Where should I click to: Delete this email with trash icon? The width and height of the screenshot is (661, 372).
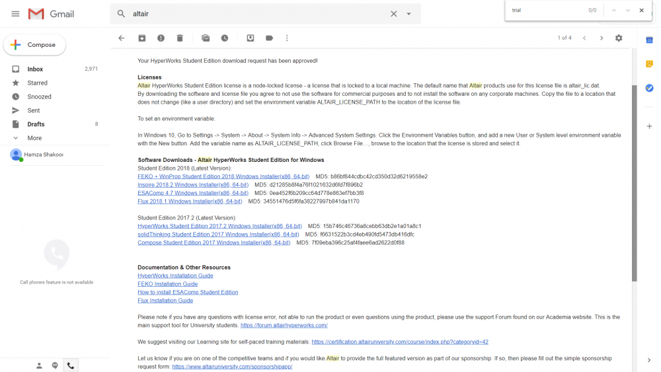[180, 38]
